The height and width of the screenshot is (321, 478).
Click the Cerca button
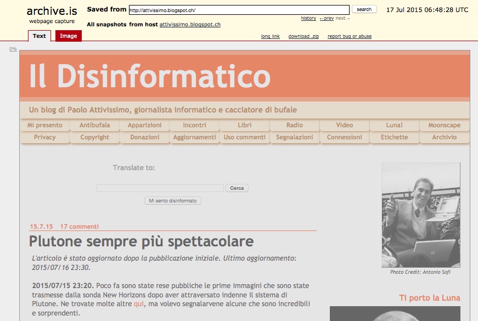click(x=237, y=188)
